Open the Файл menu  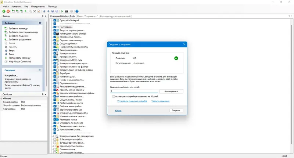(6, 7)
